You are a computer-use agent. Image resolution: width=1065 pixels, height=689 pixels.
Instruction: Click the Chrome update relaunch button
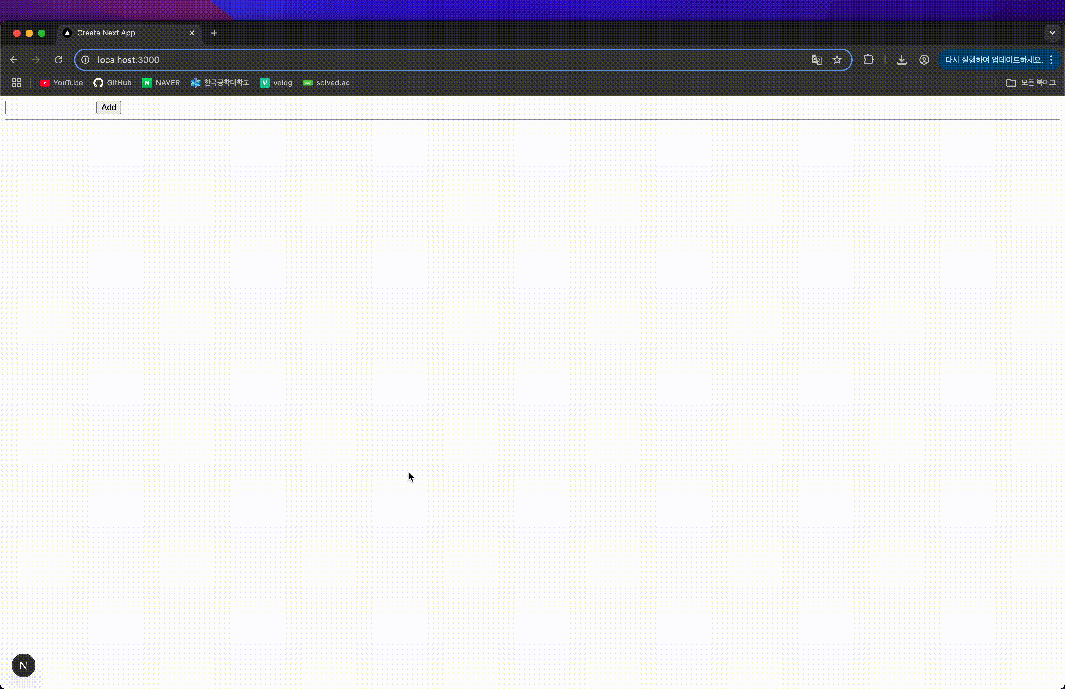pyautogui.click(x=993, y=60)
